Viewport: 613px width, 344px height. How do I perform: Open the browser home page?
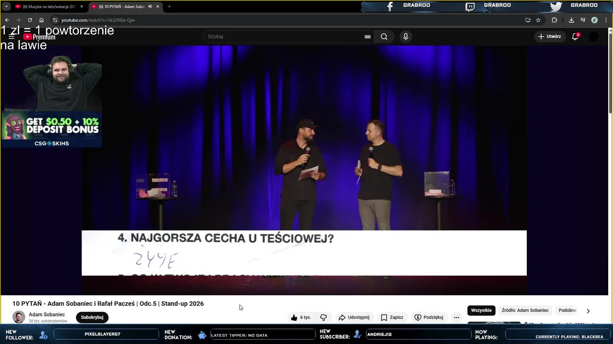click(41, 20)
